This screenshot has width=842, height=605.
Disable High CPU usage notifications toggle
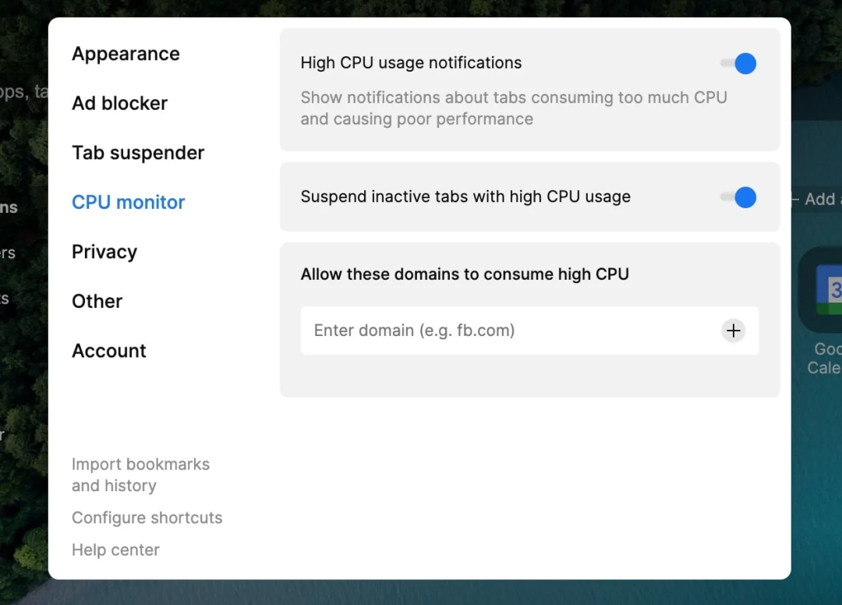point(739,63)
